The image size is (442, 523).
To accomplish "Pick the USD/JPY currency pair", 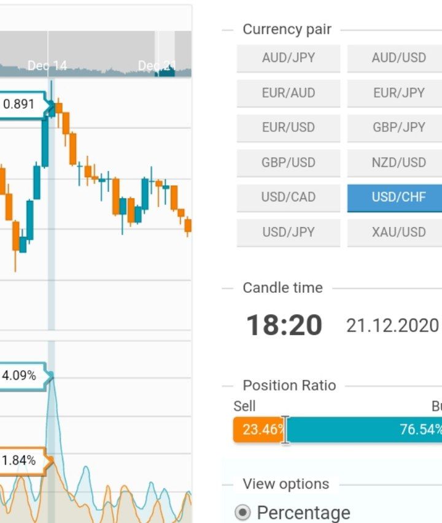I will (x=288, y=232).
